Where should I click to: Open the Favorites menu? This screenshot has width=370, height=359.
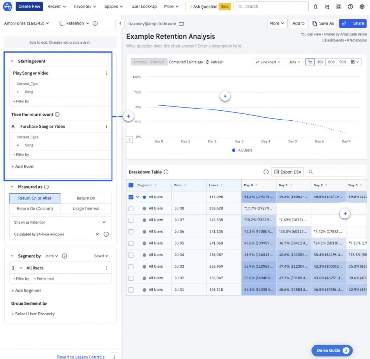coord(85,6)
